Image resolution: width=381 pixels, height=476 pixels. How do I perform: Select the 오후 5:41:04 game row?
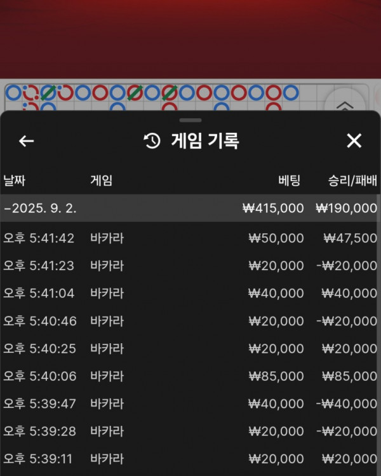[190, 293]
